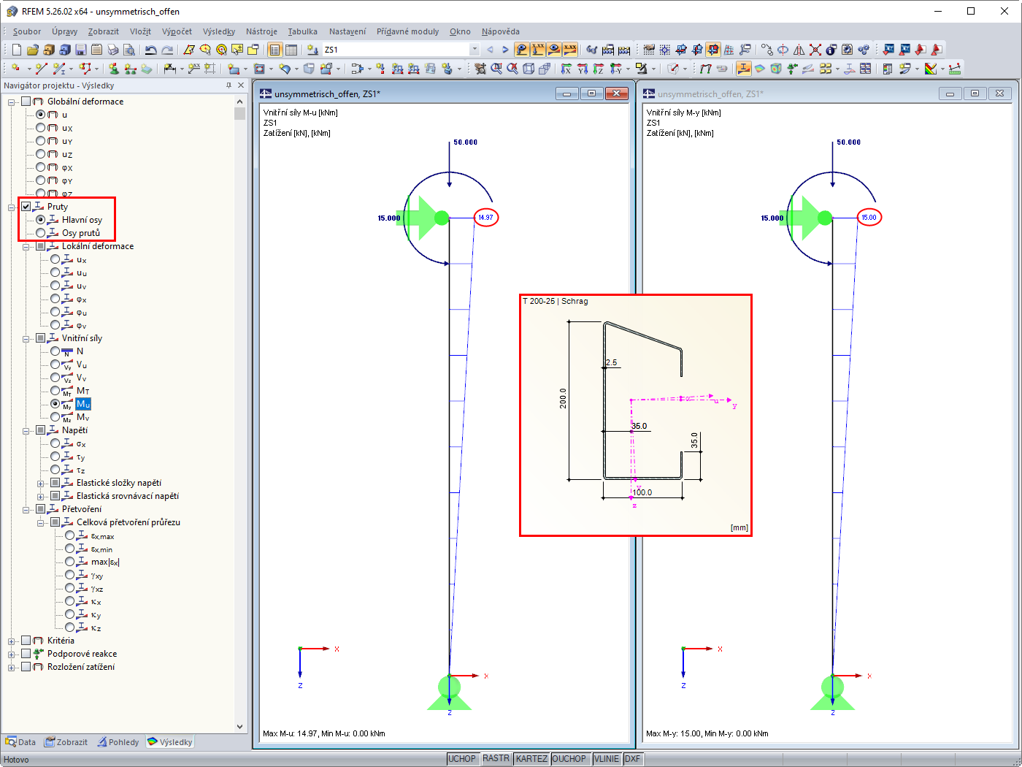
Task: Open the Soubor menu
Action: pos(27,31)
